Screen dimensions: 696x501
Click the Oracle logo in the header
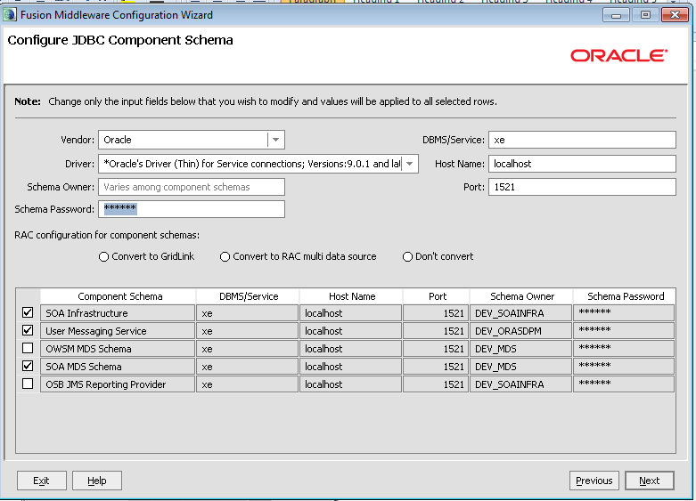point(618,55)
